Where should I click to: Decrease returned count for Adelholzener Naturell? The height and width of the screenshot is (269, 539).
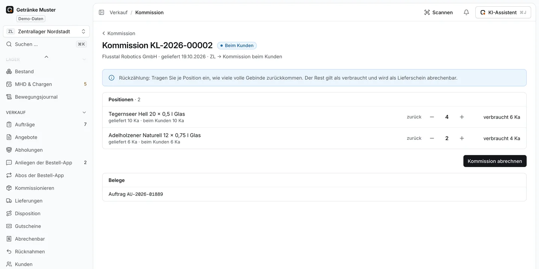[432, 138]
